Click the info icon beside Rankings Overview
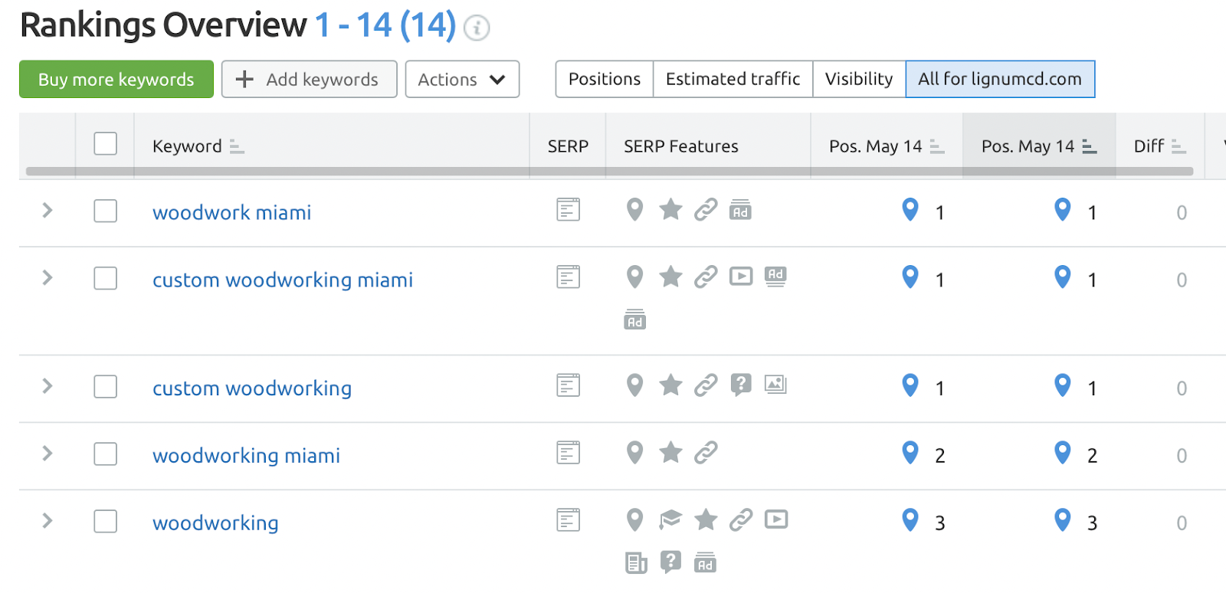Screen dimensions: 1226x593 (x=477, y=28)
